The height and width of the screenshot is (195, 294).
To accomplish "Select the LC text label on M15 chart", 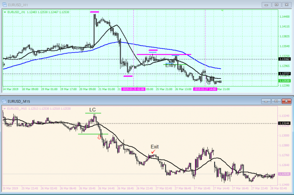I will (93, 110).
